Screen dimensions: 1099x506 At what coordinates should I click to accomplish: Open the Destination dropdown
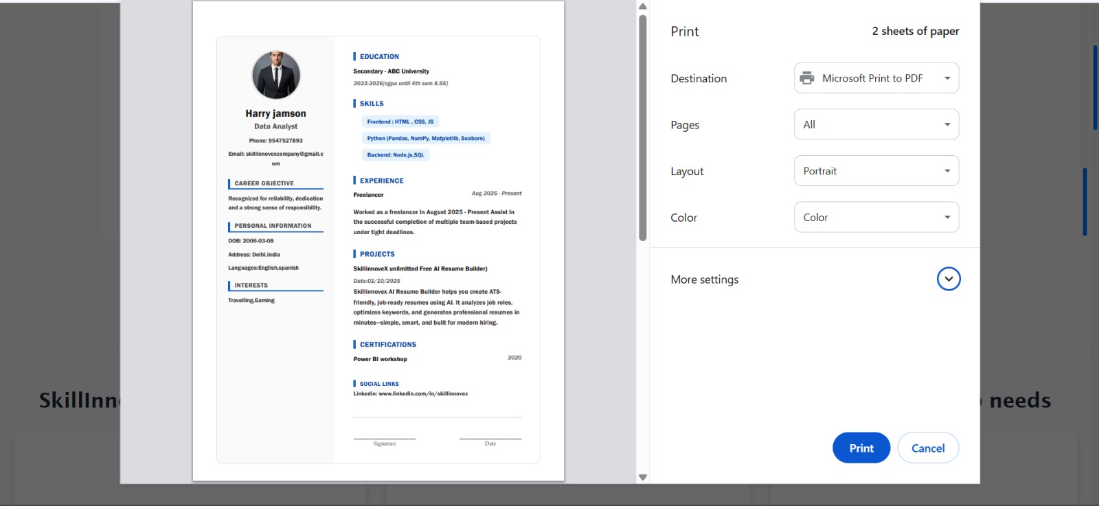coord(876,78)
